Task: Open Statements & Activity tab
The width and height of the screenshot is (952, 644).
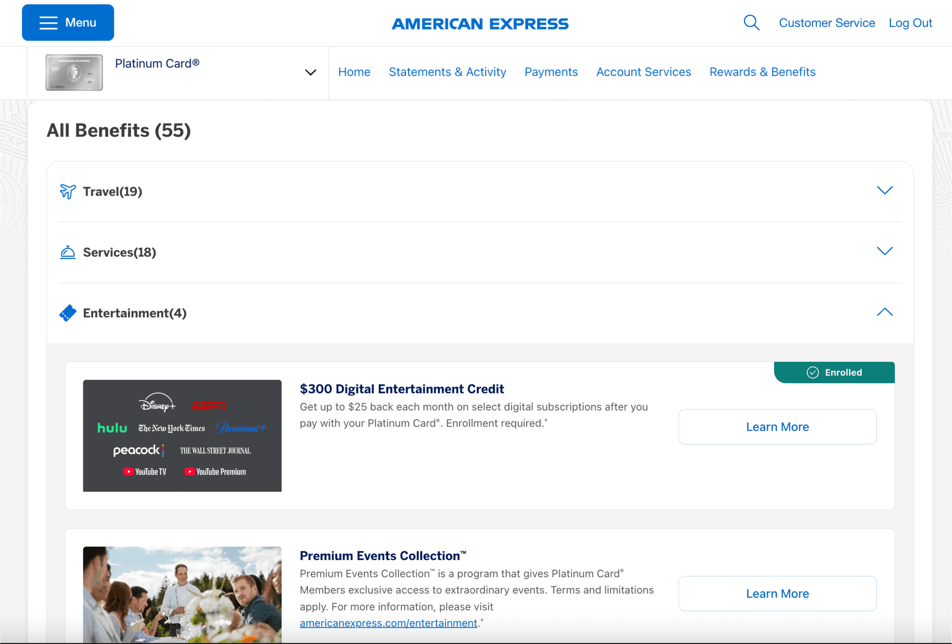Action: pyautogui.click(x=447, y=72)
